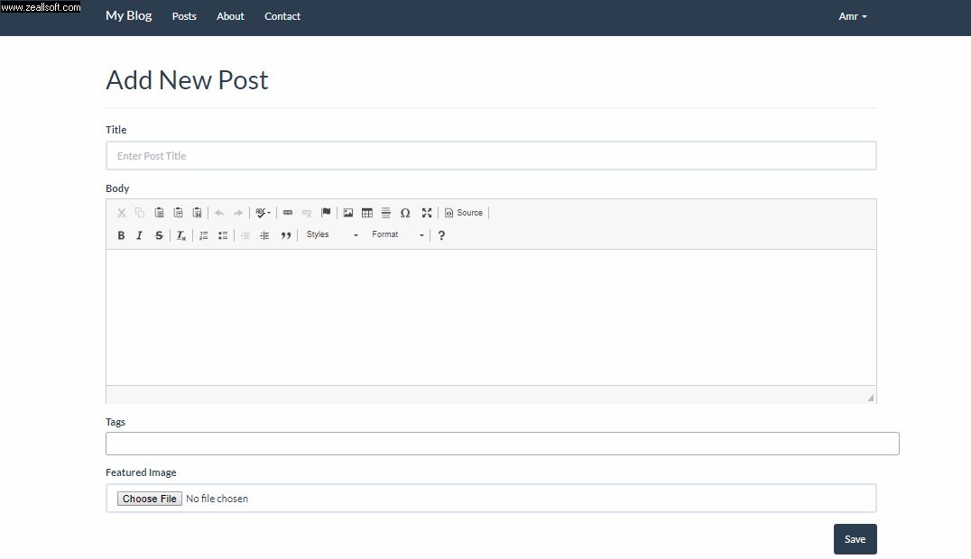
Task: Go to My Blog home link
Action: coord(129,16)
